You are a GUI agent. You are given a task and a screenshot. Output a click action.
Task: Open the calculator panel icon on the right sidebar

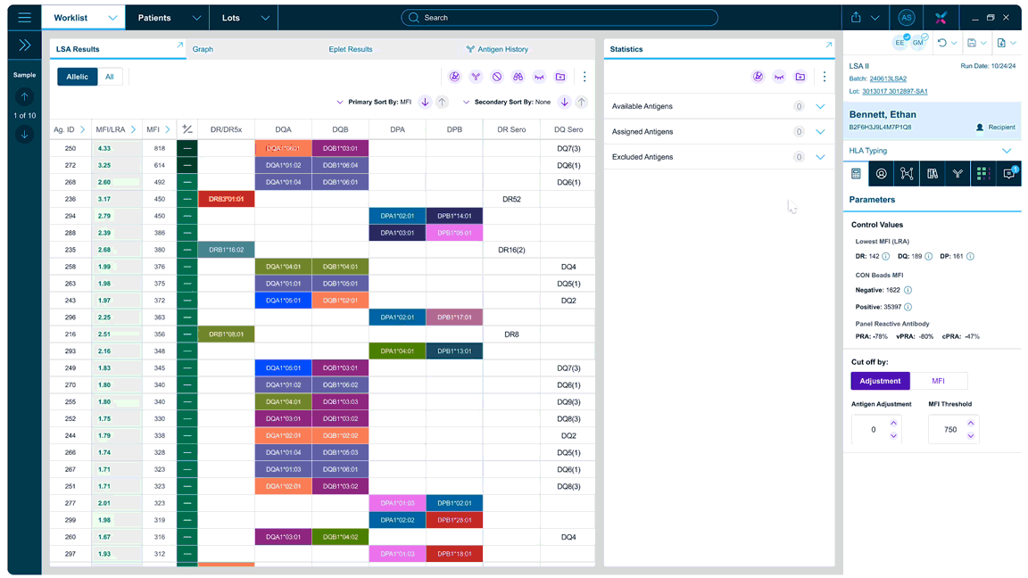pos(856,174)
